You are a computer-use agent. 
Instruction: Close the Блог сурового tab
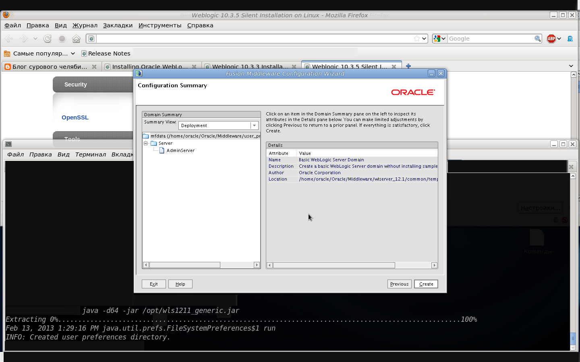[94, 67]
